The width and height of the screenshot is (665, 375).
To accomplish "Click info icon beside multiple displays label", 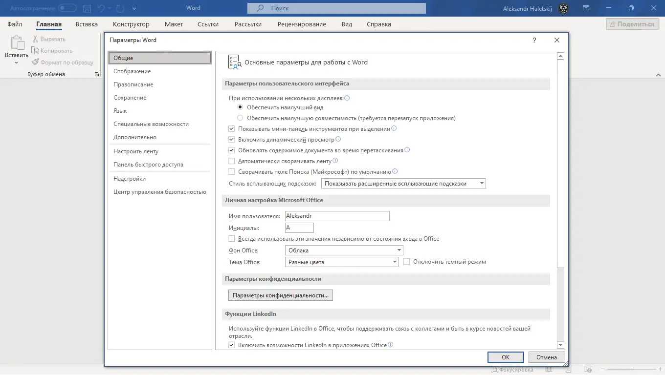I will coord(347,98).
